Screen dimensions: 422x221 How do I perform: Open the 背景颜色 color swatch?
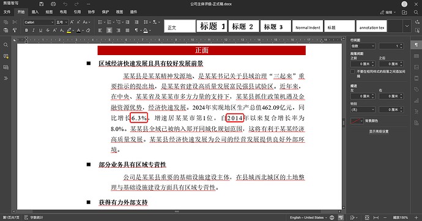click(x=357, y=121)
